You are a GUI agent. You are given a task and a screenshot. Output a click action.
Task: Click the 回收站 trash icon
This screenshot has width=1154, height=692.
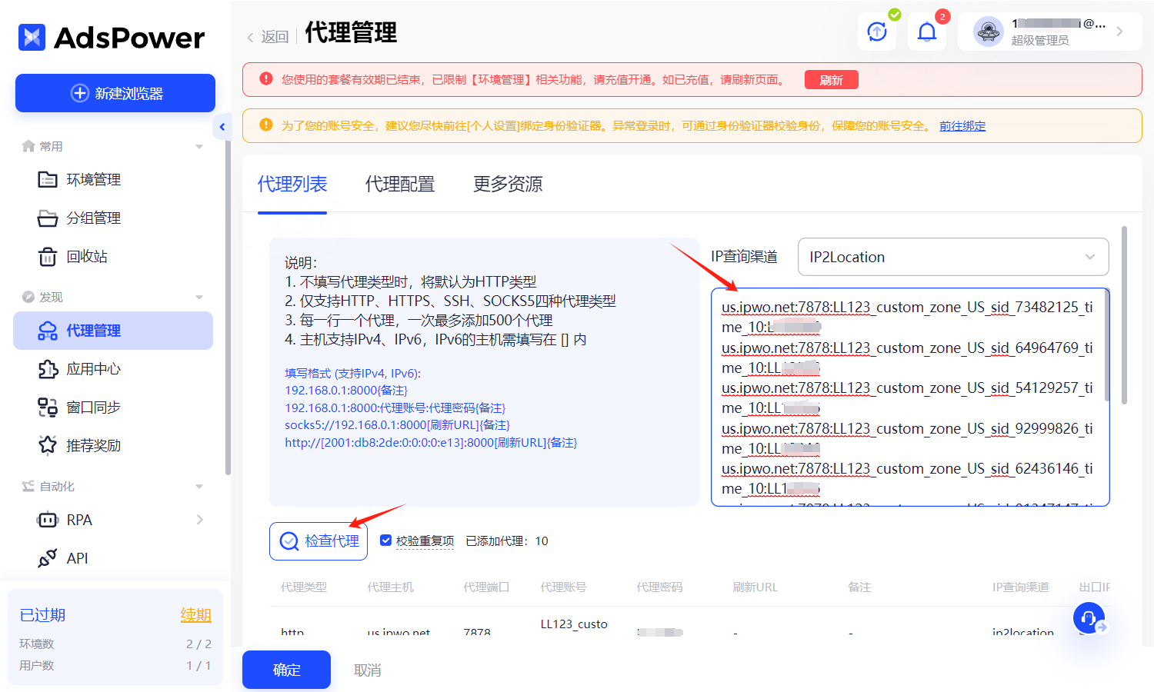[48, 257]
